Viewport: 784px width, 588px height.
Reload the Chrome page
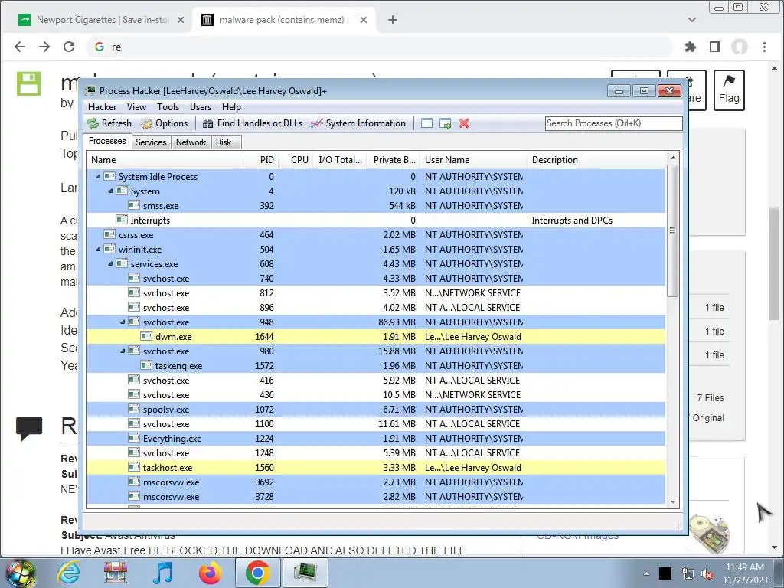(69, 47)
